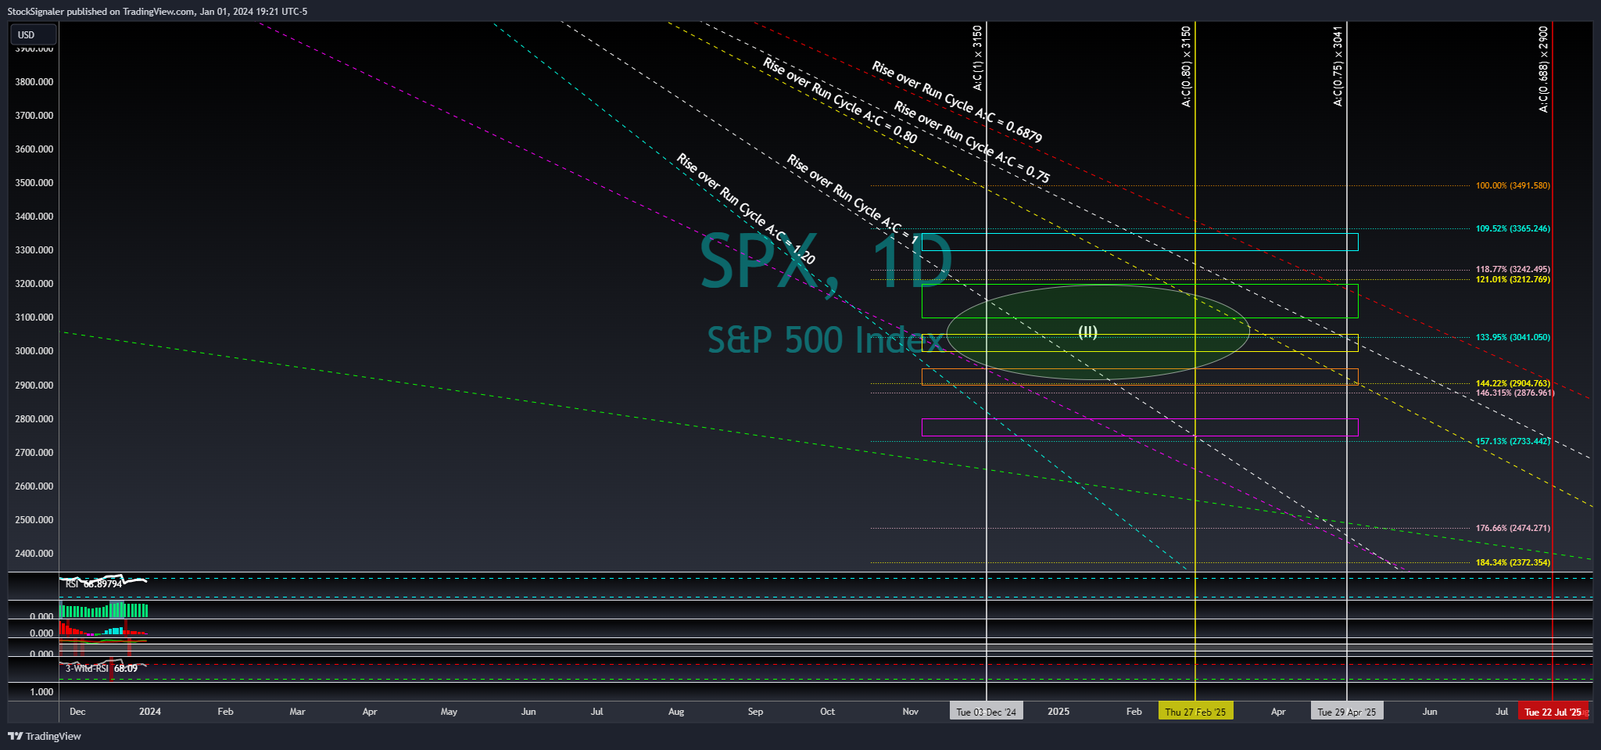The image size is (1601, 750).
Task: Click the 2900.000 price axis label
Action: coord(34,386)
